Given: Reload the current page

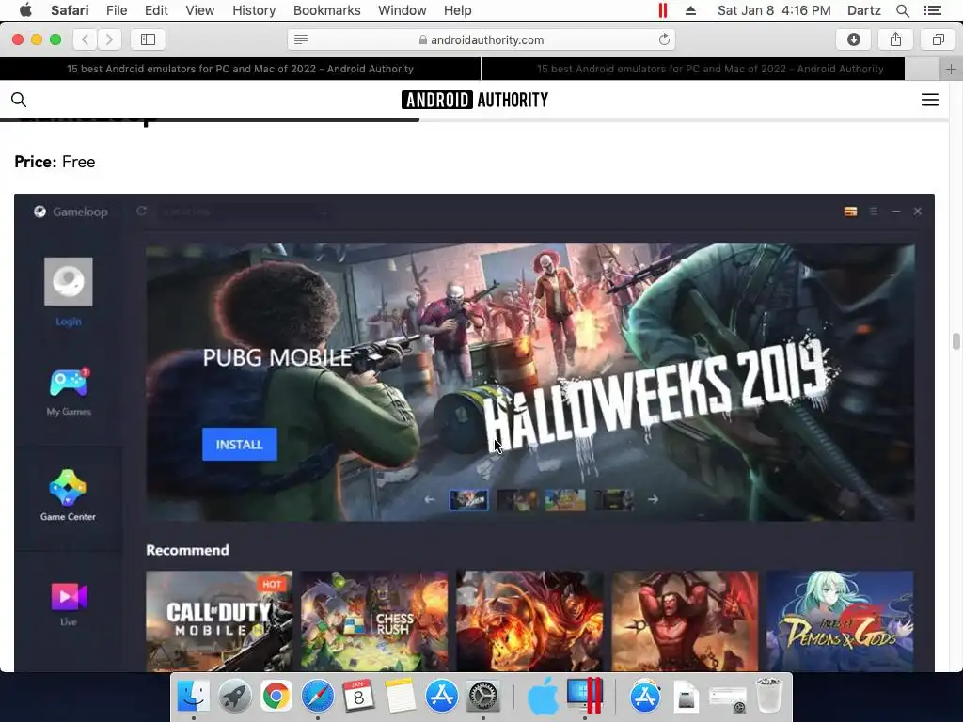Looking at the screenshot, I should pos(664,39).
